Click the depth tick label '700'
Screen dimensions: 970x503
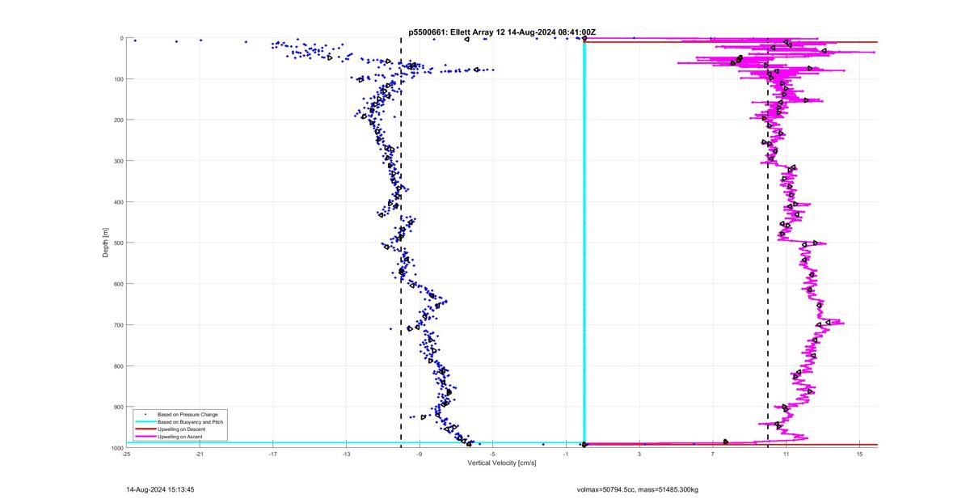point(117,325)
